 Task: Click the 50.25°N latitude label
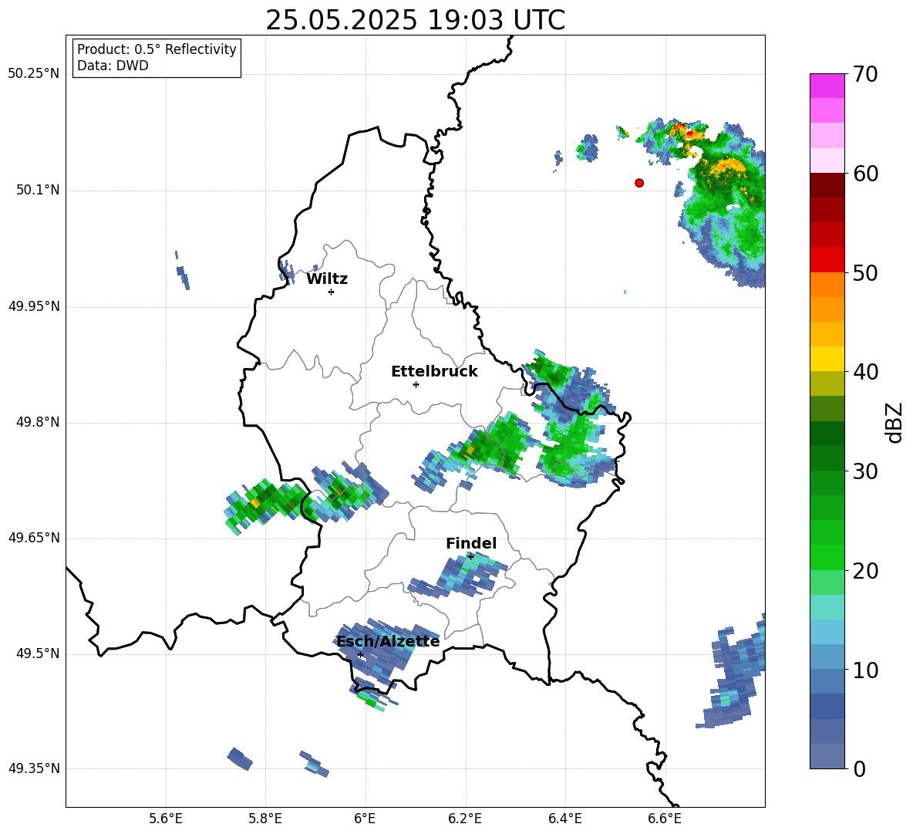pyautogui.click(x=34, y=74)
